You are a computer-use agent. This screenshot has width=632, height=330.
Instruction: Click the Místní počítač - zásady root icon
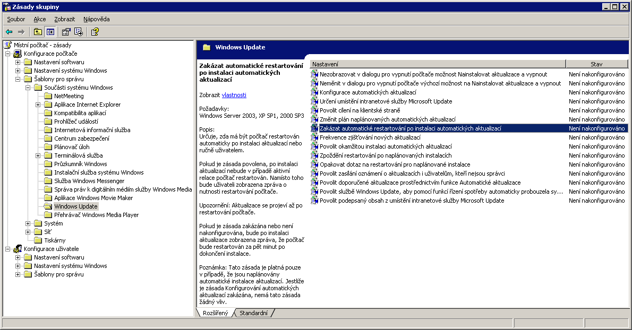pyautogui.click(x=7, y=45)
